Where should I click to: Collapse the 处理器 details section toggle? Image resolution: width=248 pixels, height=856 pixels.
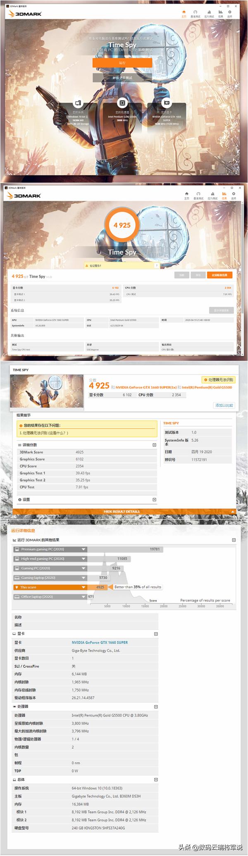point(156,706)
